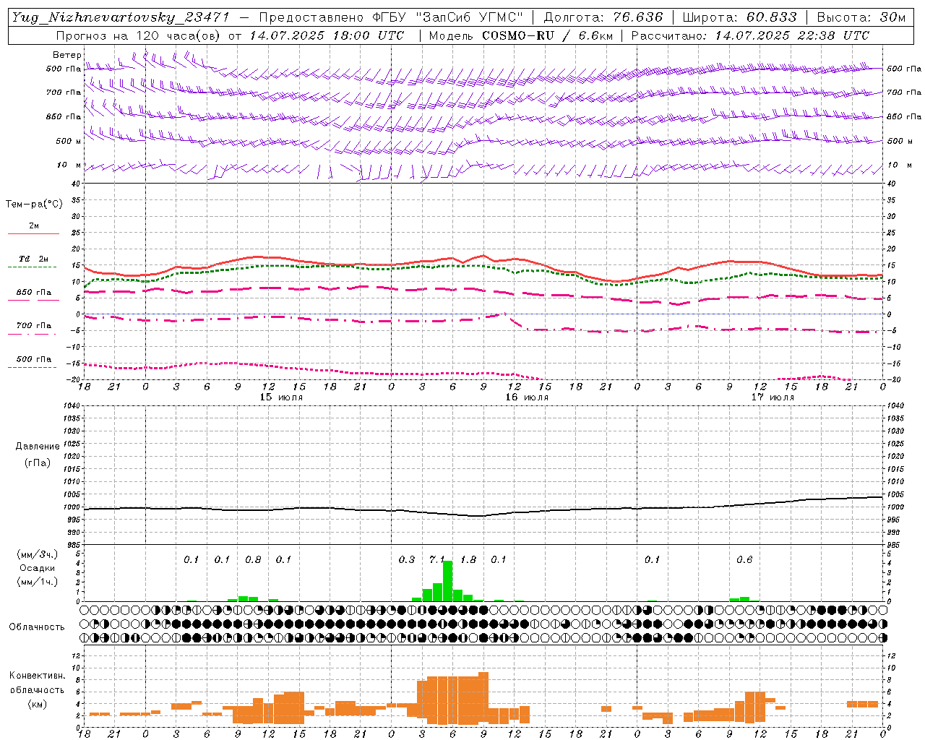
Task: Click the Давление pressure panel label
Action: [38, 447]
